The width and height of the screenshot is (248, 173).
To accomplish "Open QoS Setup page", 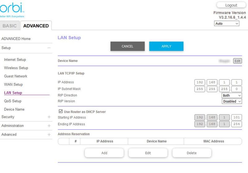I will [13, 101].
